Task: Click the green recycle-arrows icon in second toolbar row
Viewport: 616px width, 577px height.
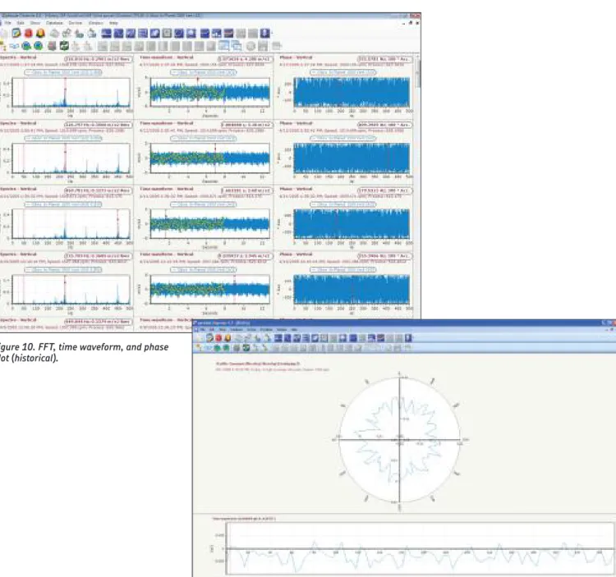Action: click(64, 46)
